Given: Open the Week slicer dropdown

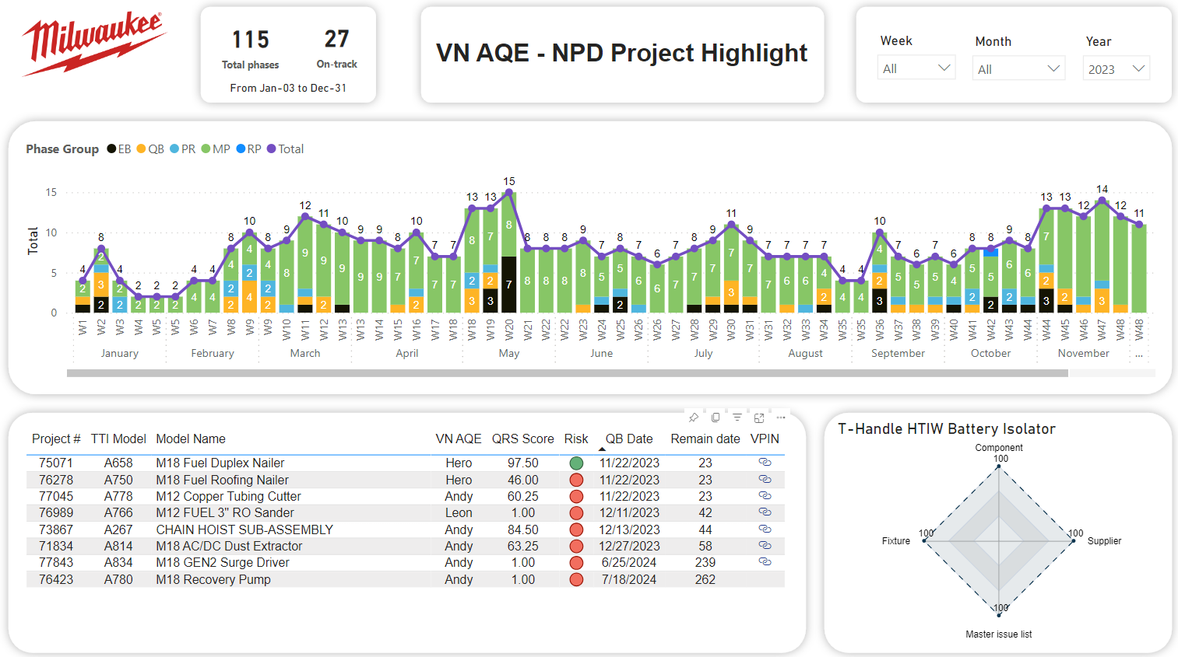Looking at the screenshot, I should tap(916, 68).
